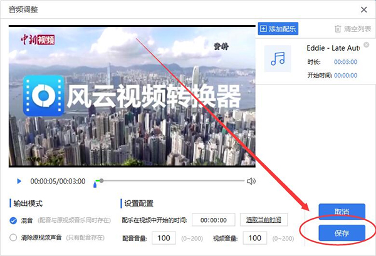This screenshot has width=376, height=256.
Task: Click the 视频音量 volume input box
Action: (x=254, y=238)
